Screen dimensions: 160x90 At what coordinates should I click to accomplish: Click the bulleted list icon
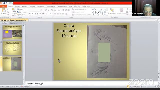(x=55, y=10)
